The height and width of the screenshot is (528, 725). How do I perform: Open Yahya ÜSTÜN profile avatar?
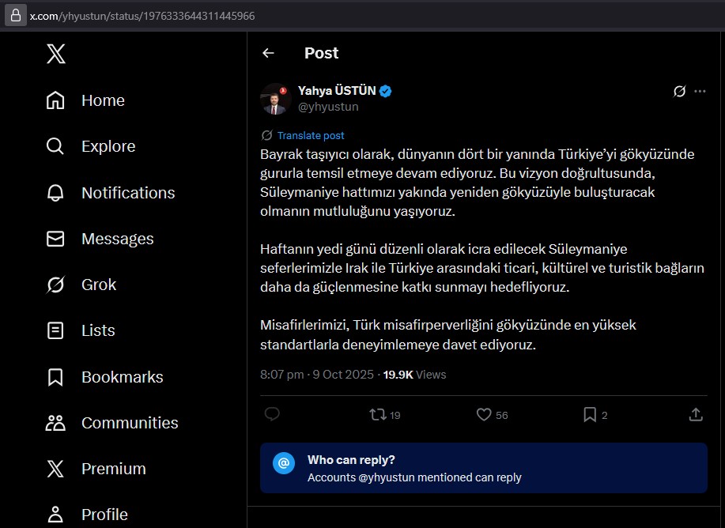click(276, 99)
